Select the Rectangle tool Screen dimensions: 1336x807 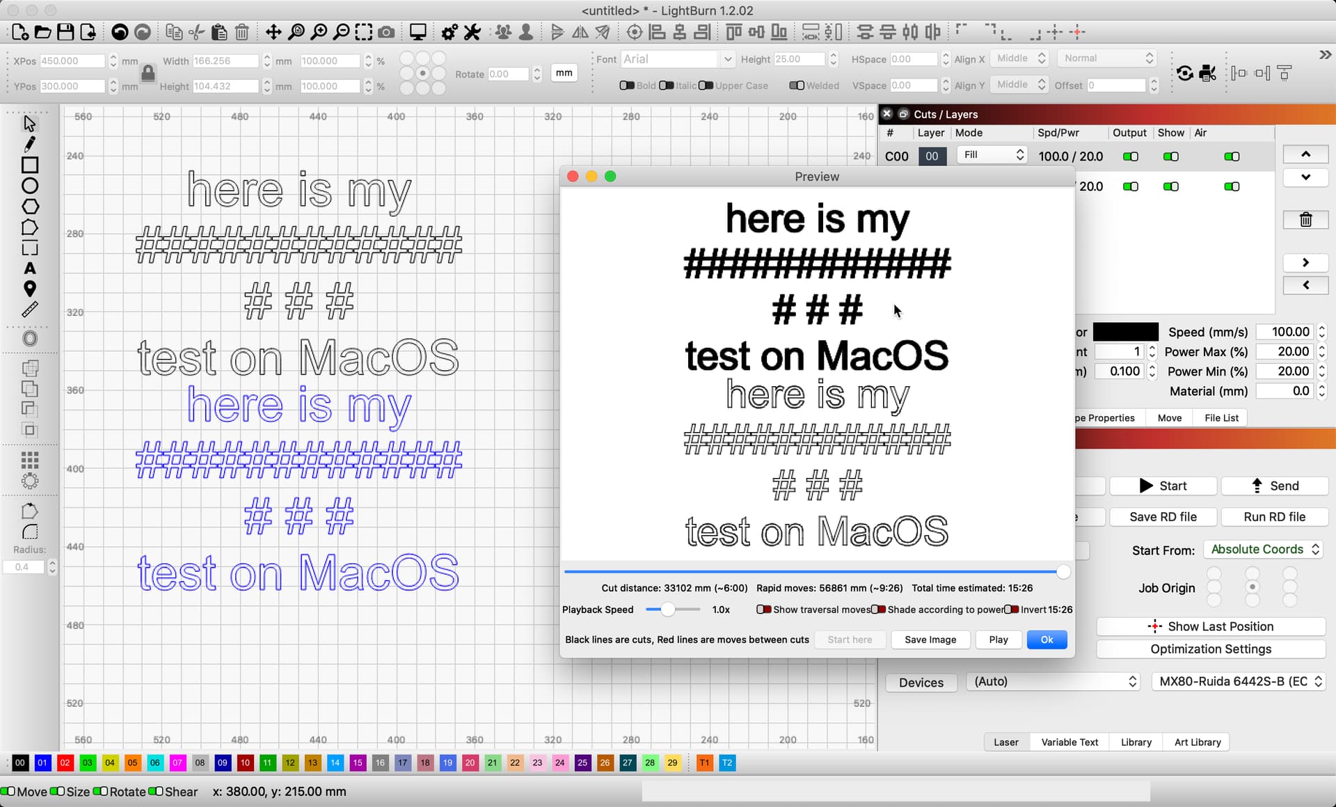(x=29, y=165)
